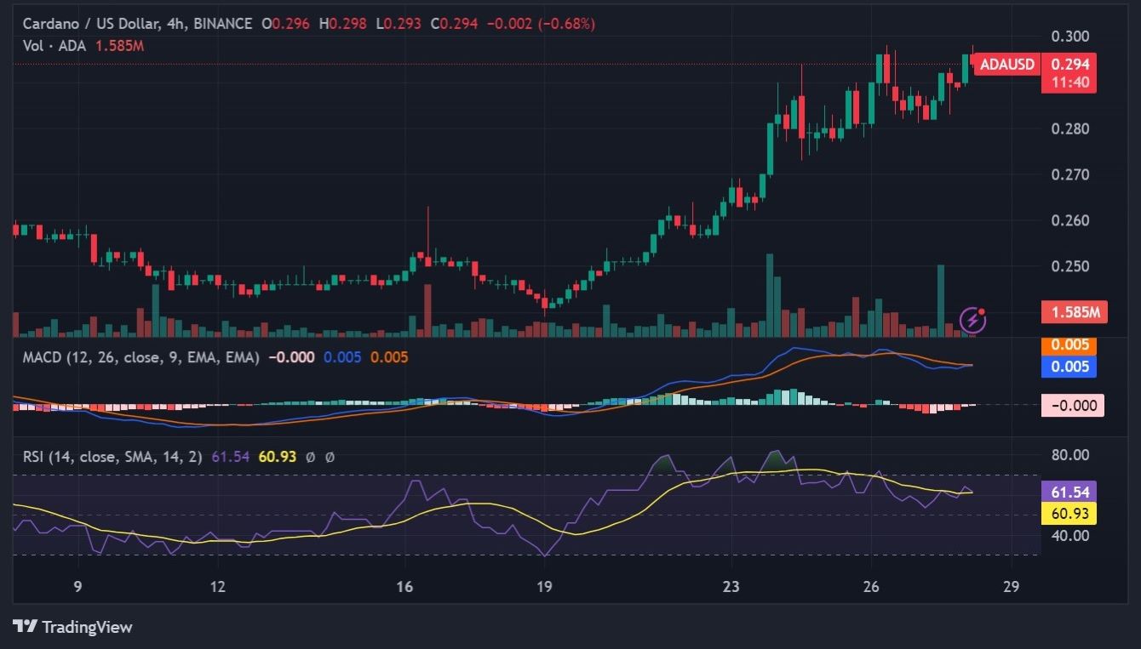Click the change −0.002 (−0.68%) value
This screenshot has width=1141, height=649.
(541, 24)
